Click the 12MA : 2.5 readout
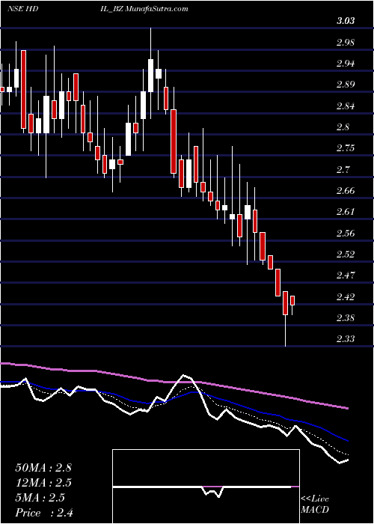This screenshot has height=524, width=374. click(x=43, y=483)
